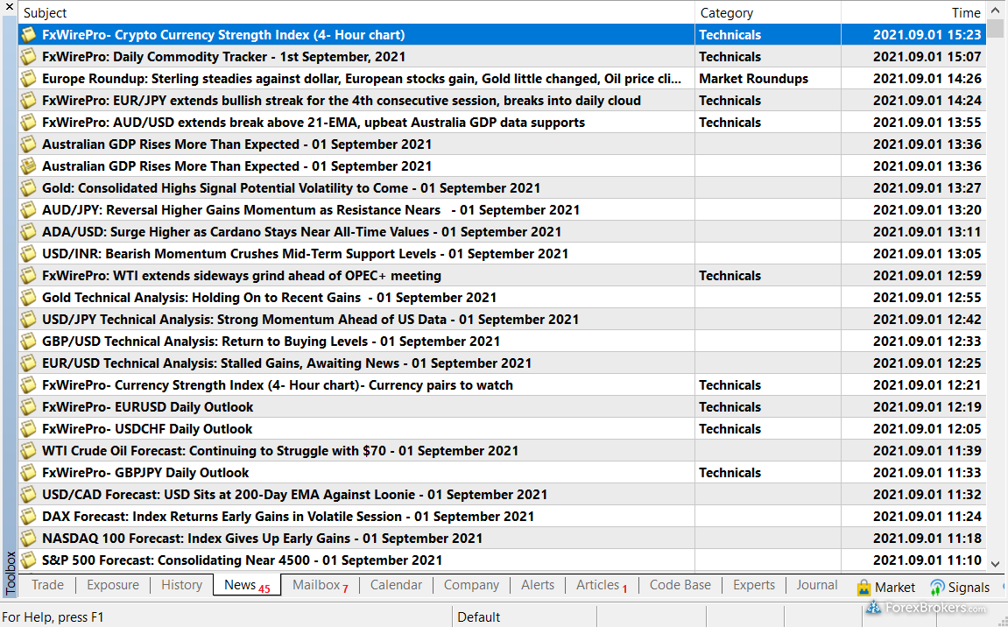Close the Toolbox panel with X

coord(9,7)
